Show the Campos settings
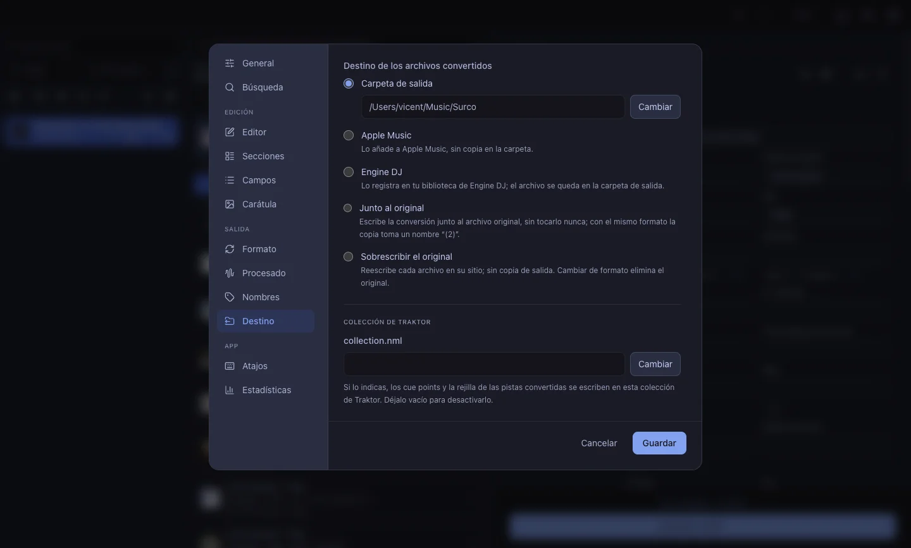The height and width of the screenshot is (548, 911). tap(266, 180)
